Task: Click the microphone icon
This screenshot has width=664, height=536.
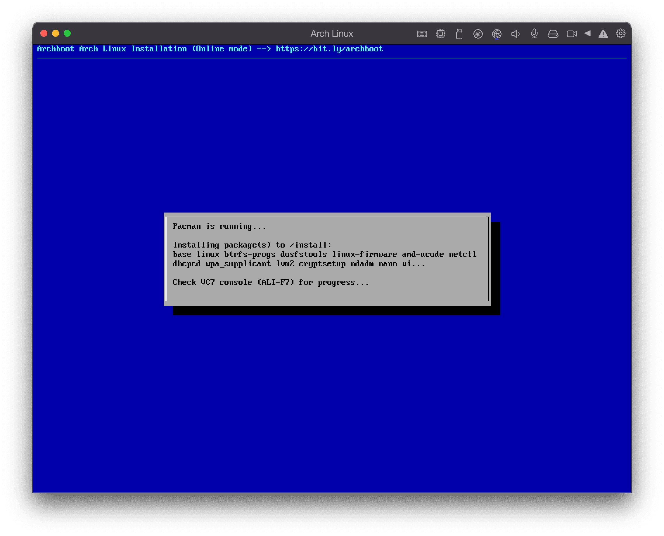Action: 534,34
